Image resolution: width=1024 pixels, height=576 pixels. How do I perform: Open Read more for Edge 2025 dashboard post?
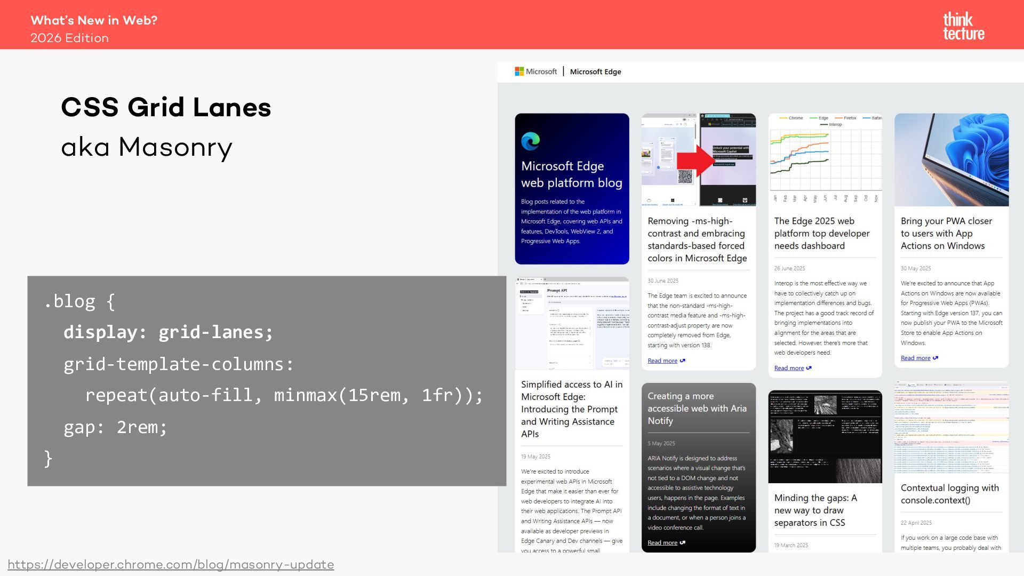(788, 369)
